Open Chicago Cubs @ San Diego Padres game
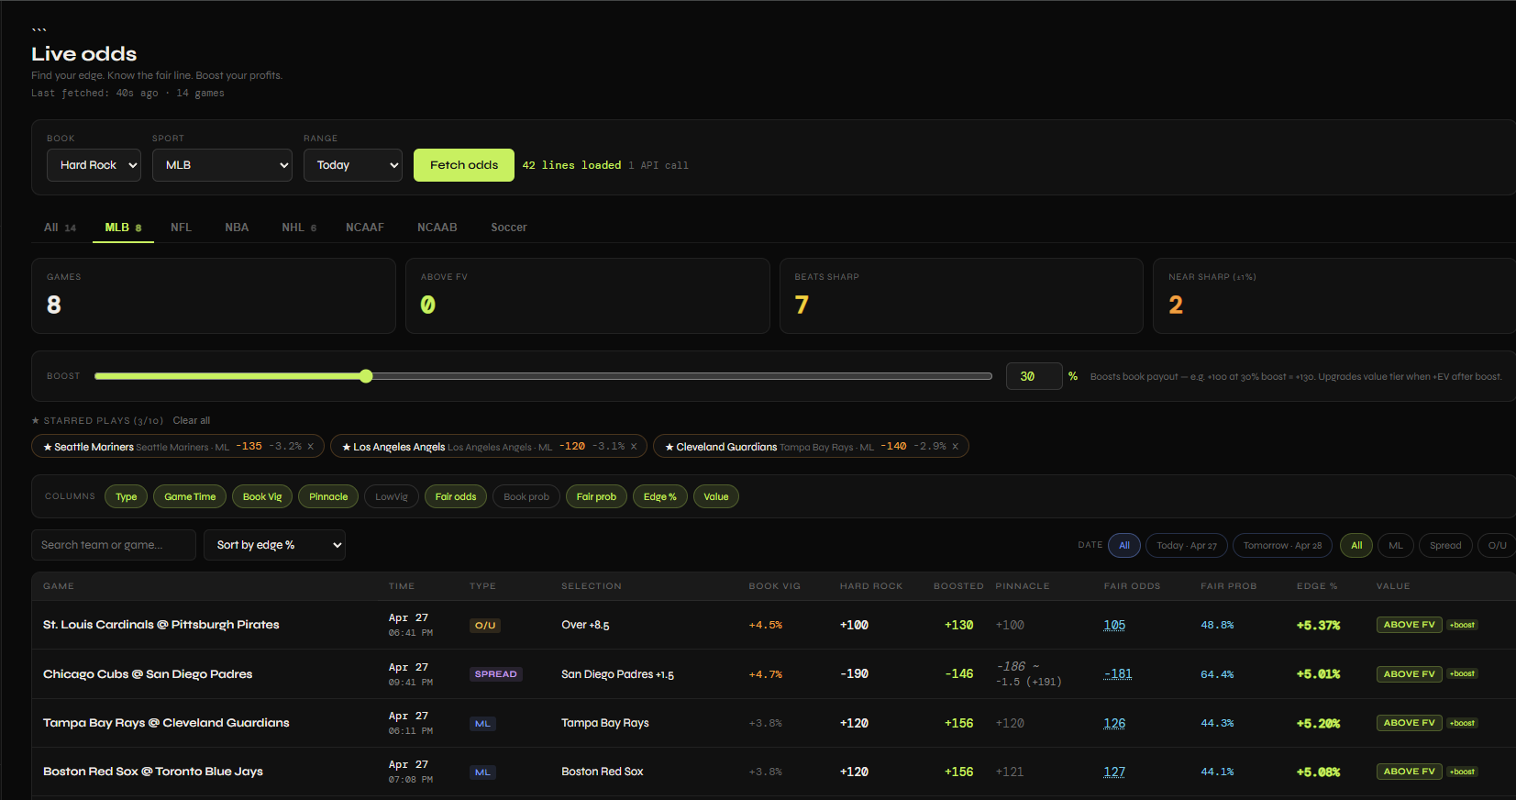 148,674
